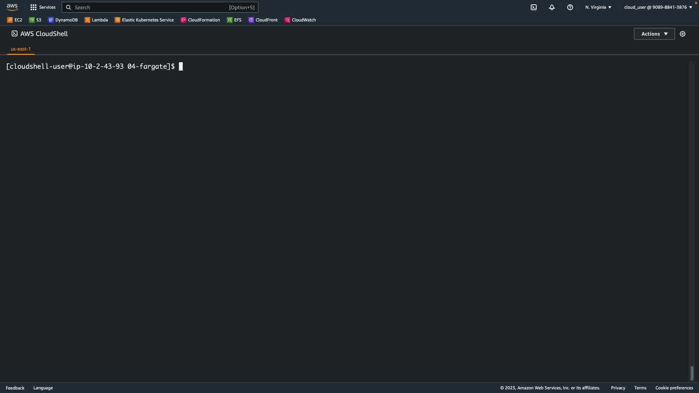This screenshot has width=699, height=393.
Task: Open the notifications bell
Action: 552,7
